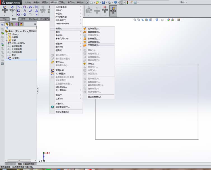This screenshot has height=170, width=211.
Task: Expand the manager pane chevron
Action: click(x=35, y=24)
